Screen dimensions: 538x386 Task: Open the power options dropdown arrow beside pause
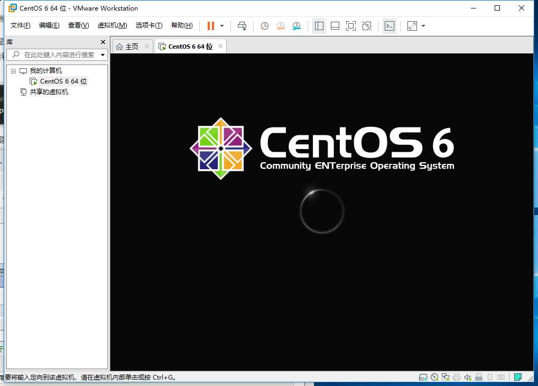(222, 26)
